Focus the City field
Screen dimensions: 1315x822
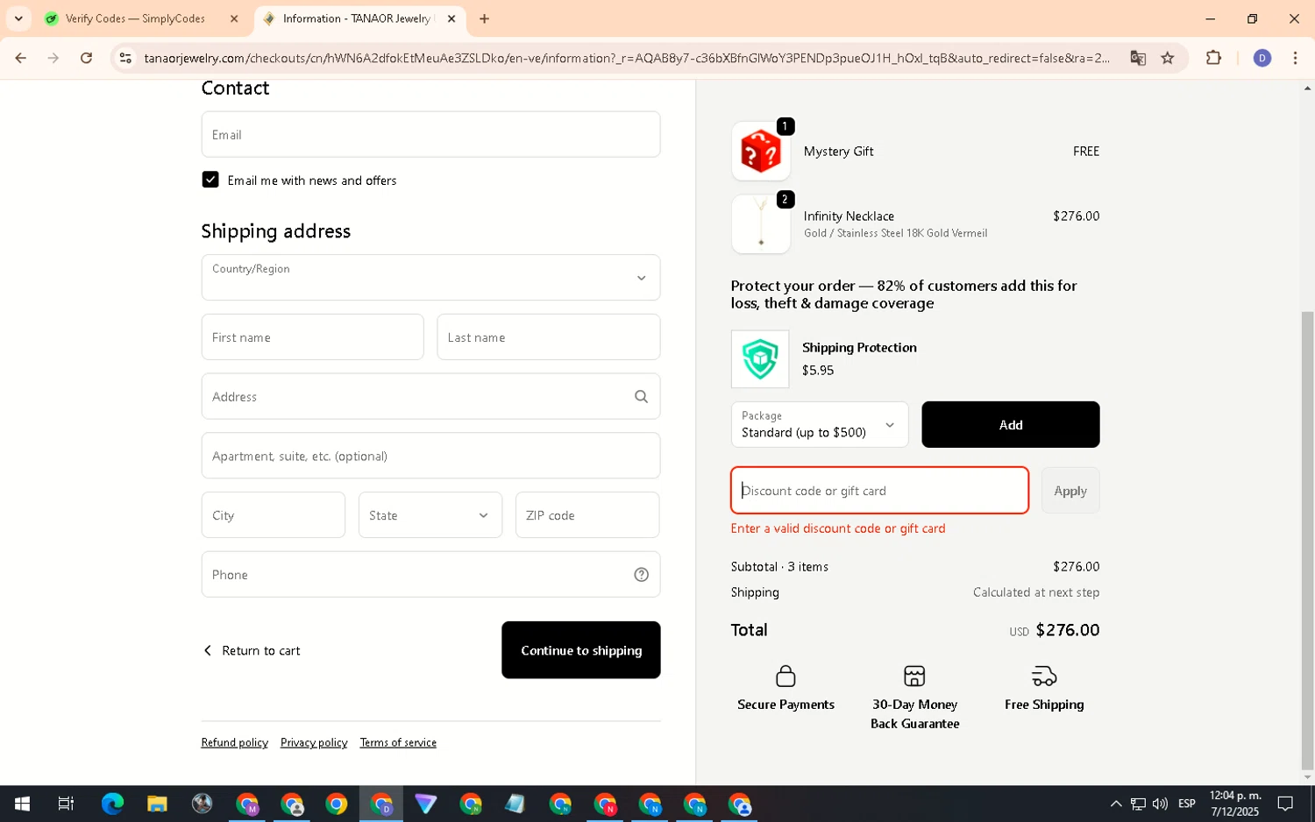click(274, 515)
